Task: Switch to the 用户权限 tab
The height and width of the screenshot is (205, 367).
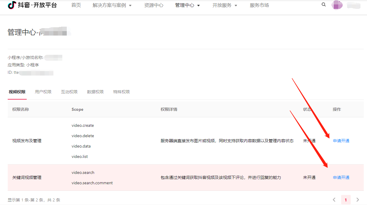Action: click(43, 92)
